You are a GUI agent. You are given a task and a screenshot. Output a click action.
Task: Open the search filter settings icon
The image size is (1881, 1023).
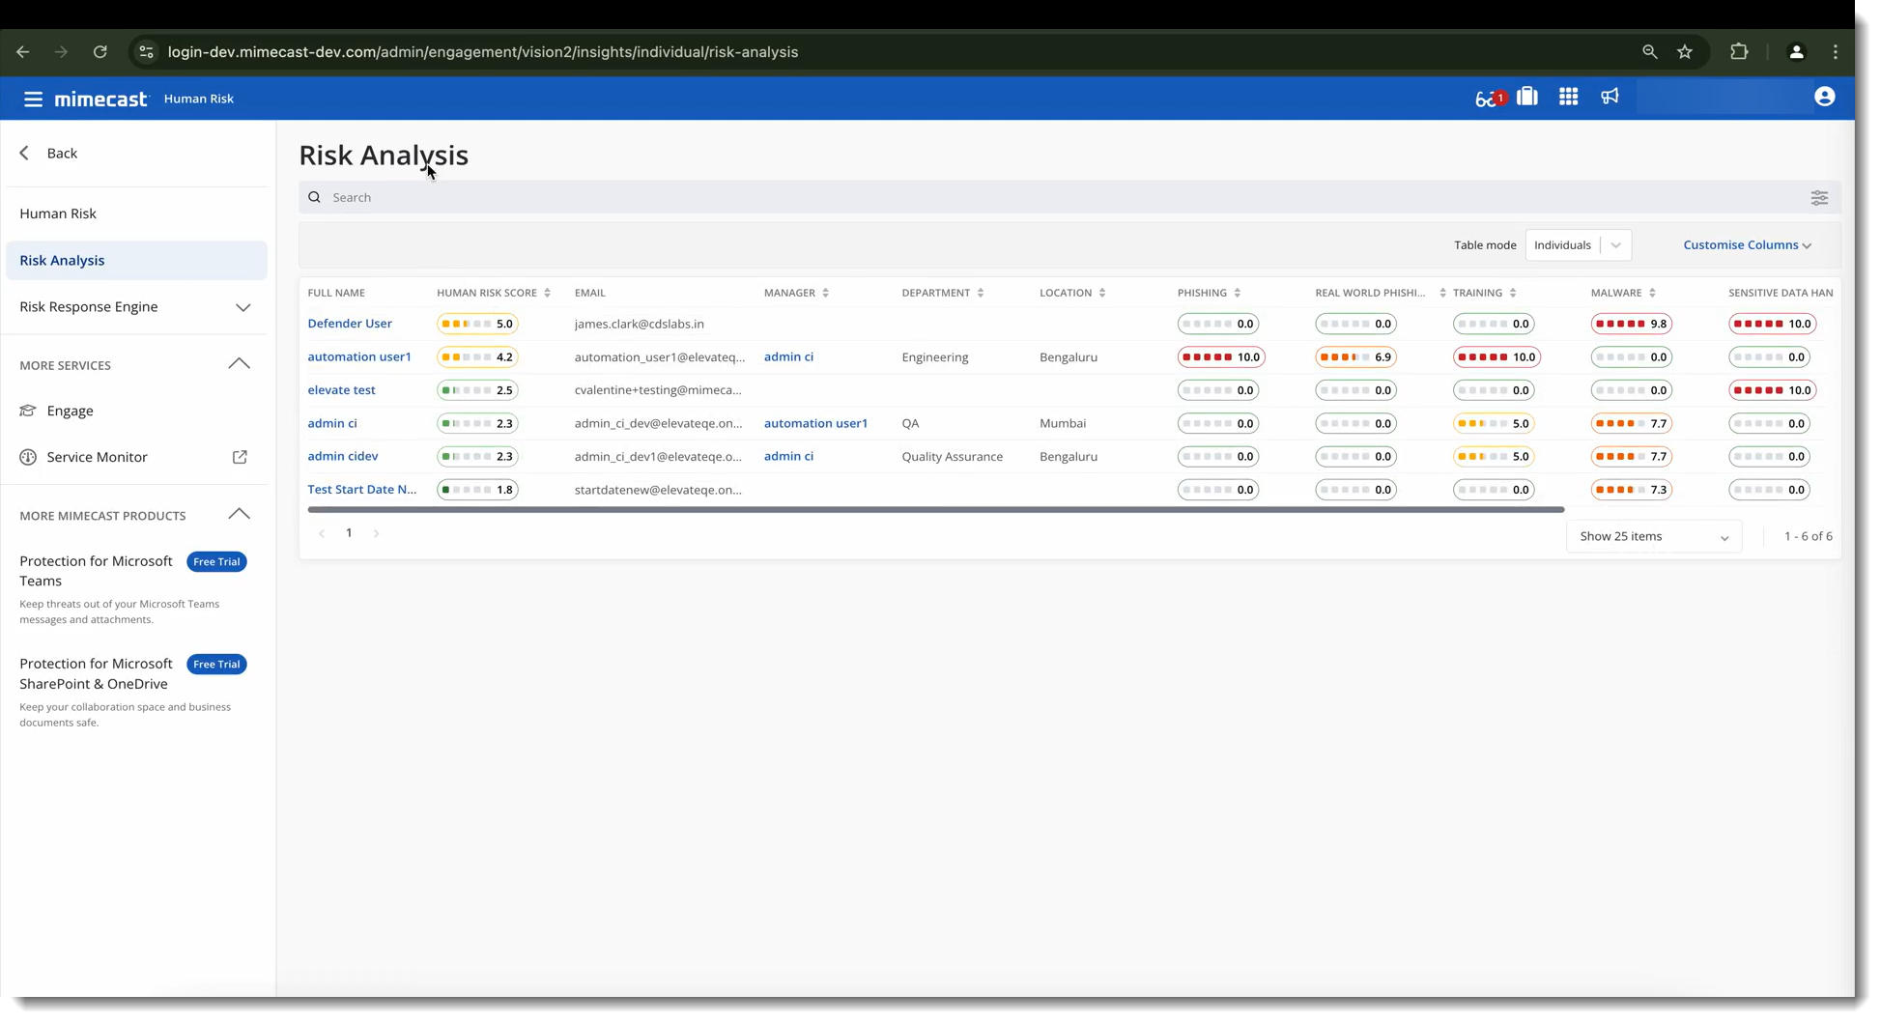[1818, 198]
